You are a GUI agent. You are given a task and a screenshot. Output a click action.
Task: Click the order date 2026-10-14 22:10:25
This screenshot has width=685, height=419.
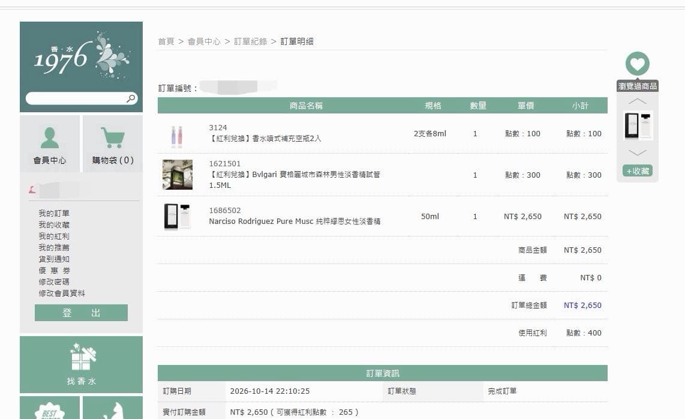(x=270, y=391)
